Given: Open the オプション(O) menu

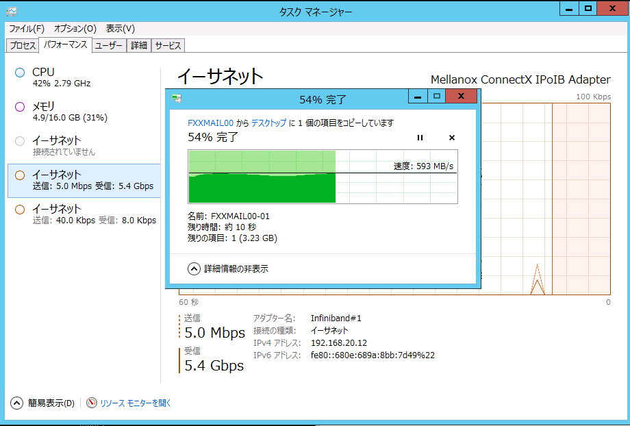Looking at the screenshot, I should (x=75, y=29).
